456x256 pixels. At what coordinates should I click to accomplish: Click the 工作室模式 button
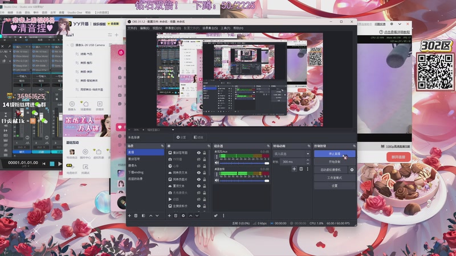pyautogui.click(x=335, y=177)
